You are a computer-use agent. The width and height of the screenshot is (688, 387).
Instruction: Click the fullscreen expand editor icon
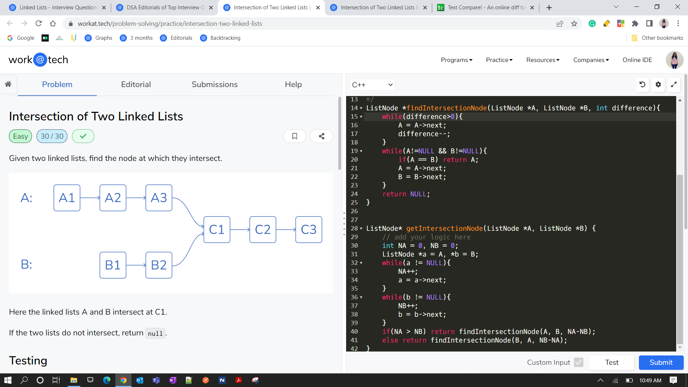675,85
